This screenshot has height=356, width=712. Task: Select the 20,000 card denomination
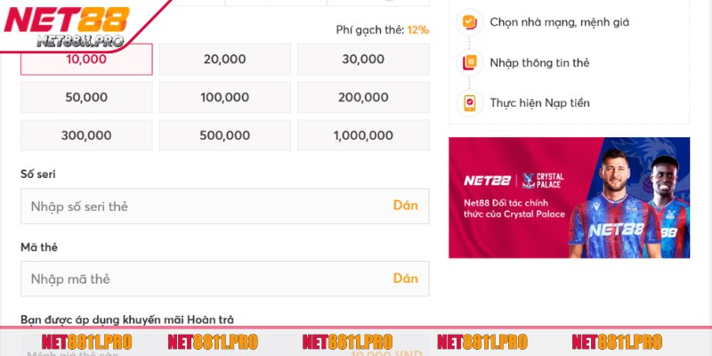[x=224, y=59]
